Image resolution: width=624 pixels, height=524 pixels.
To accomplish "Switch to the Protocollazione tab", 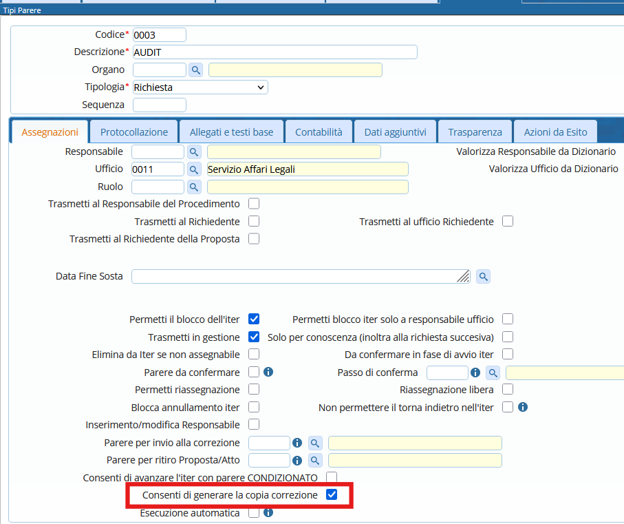I will [134, 132].
